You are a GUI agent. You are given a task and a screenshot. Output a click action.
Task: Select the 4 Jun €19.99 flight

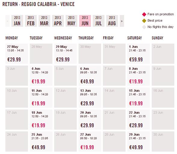tap(41, 75)
